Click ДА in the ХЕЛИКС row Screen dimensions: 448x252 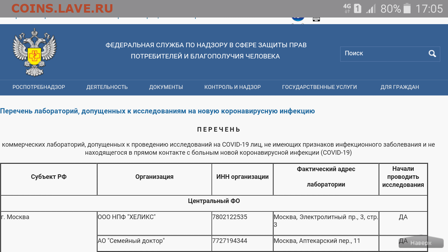coord(403,217)
